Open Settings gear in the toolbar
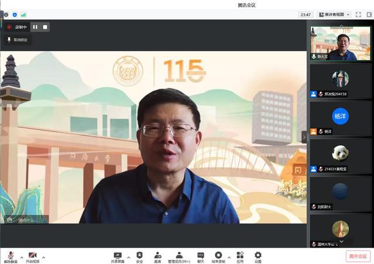The width and height of the screenshot is (374, 264). pos(258,257)
